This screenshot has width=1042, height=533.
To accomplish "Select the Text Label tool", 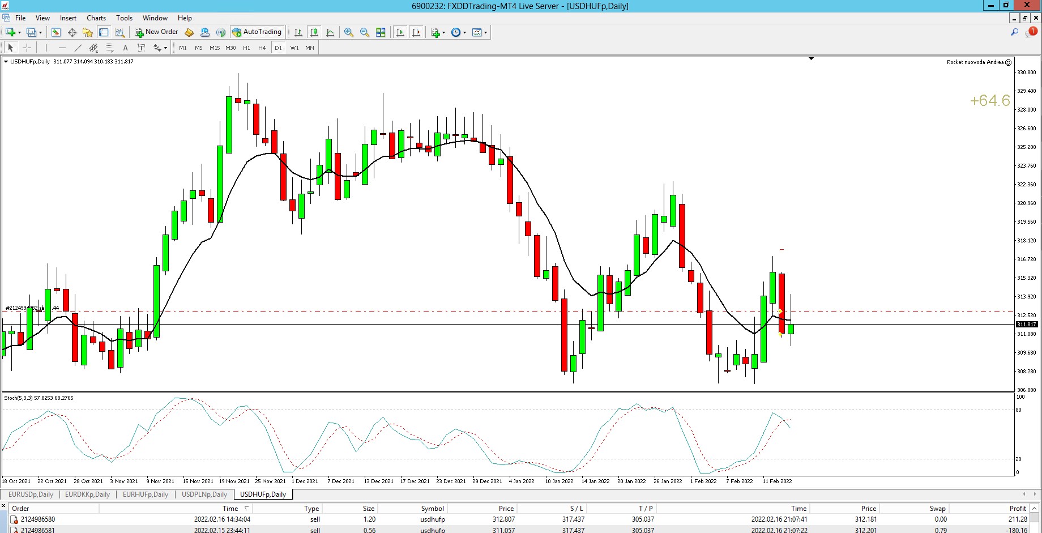I will [142, 48].
